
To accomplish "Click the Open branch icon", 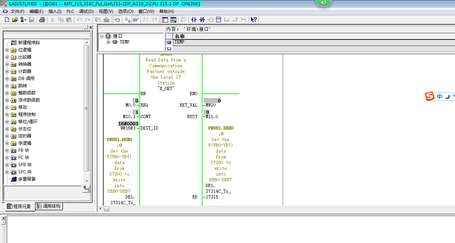I will point(227,20).
